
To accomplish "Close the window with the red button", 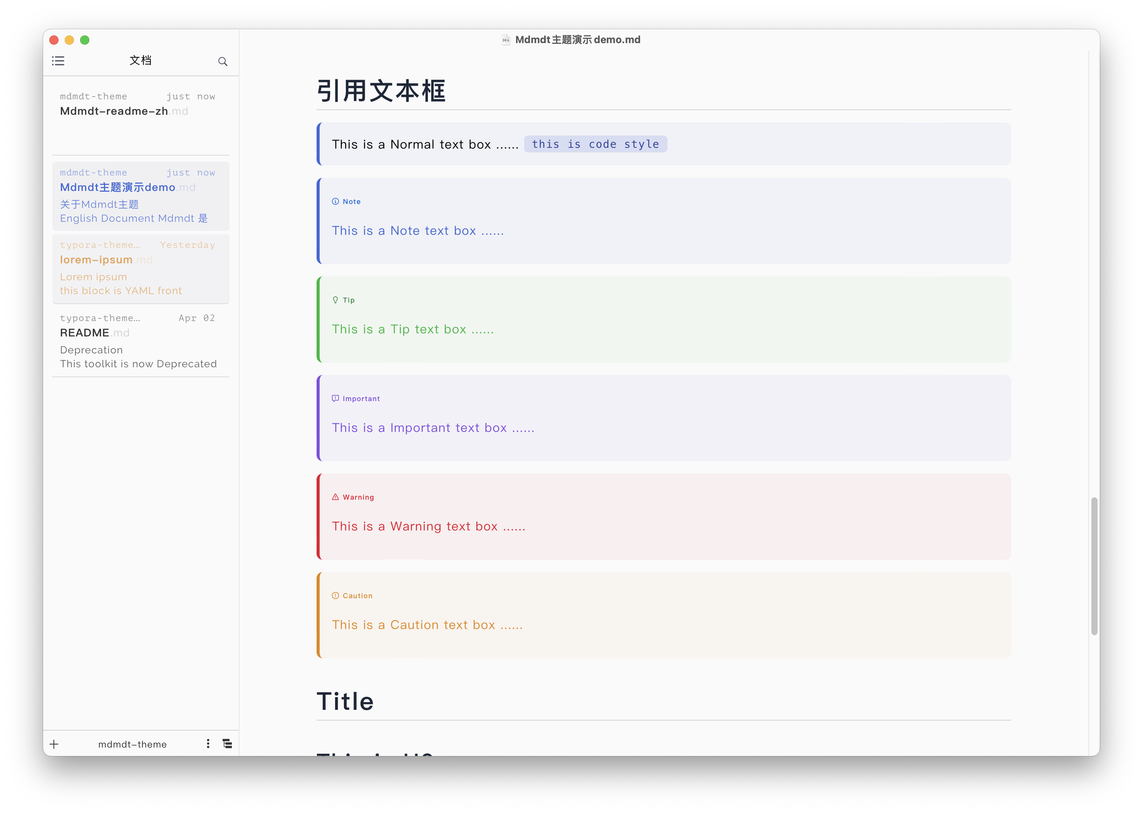I will tap(54, 40).
